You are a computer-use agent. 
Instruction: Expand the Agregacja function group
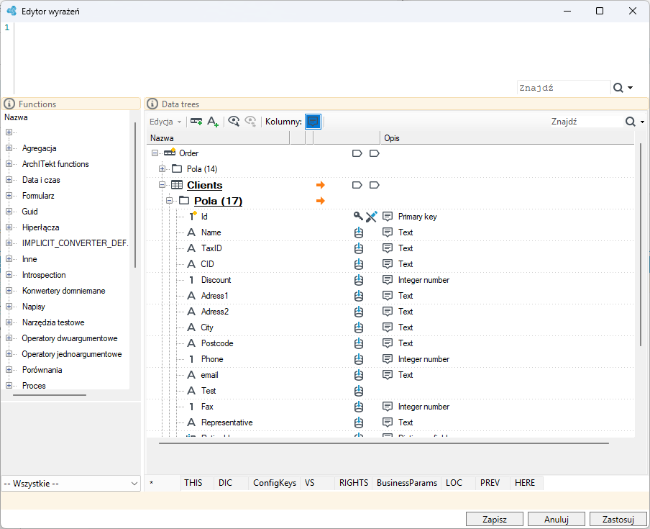point(9,148)
